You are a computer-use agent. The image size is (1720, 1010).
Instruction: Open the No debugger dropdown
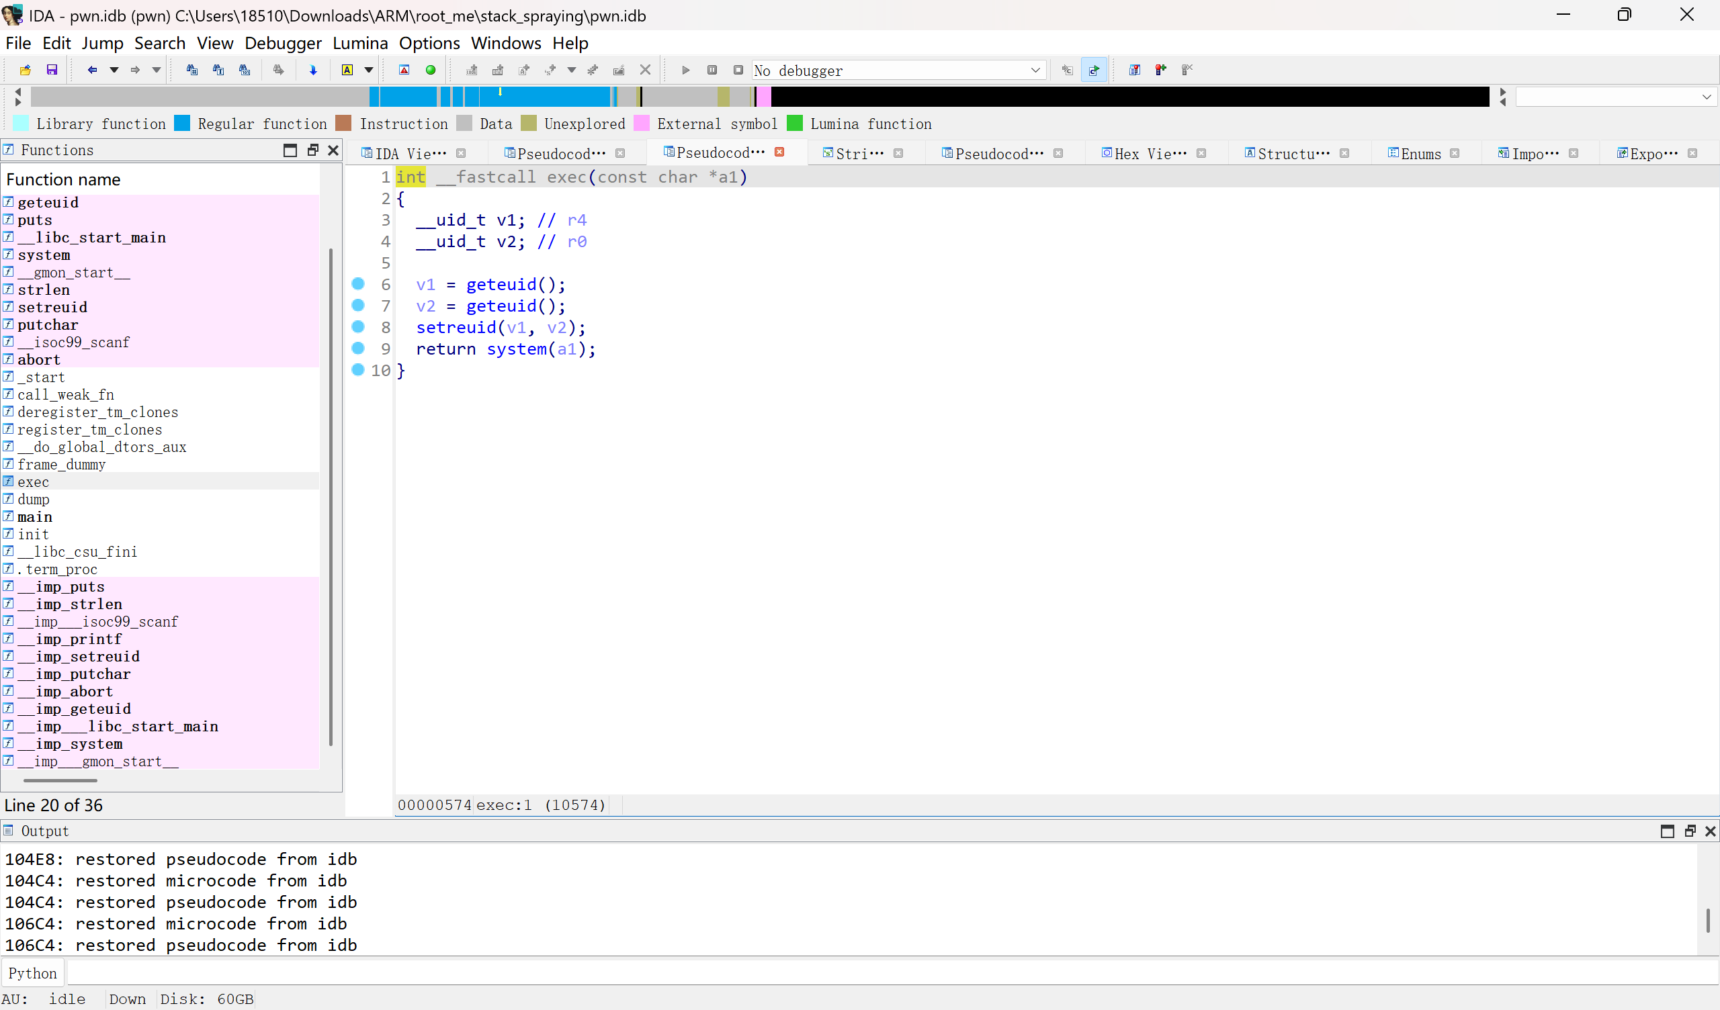click(x=899, y=71)
